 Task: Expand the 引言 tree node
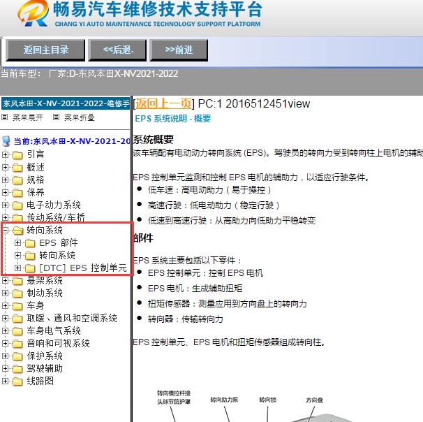pyautogui.click(x=5, y=154)
